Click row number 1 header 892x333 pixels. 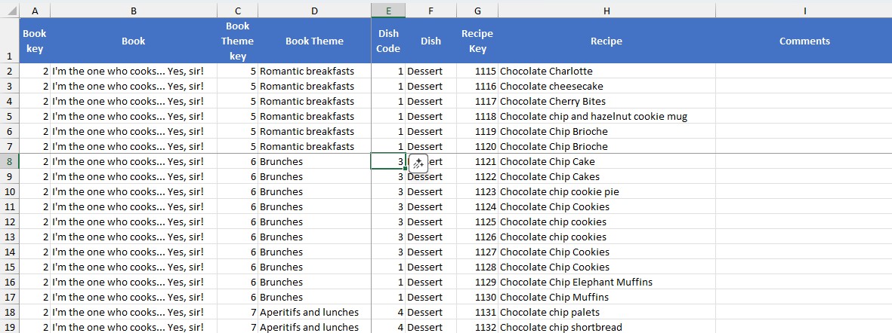[x=9, y=56]
